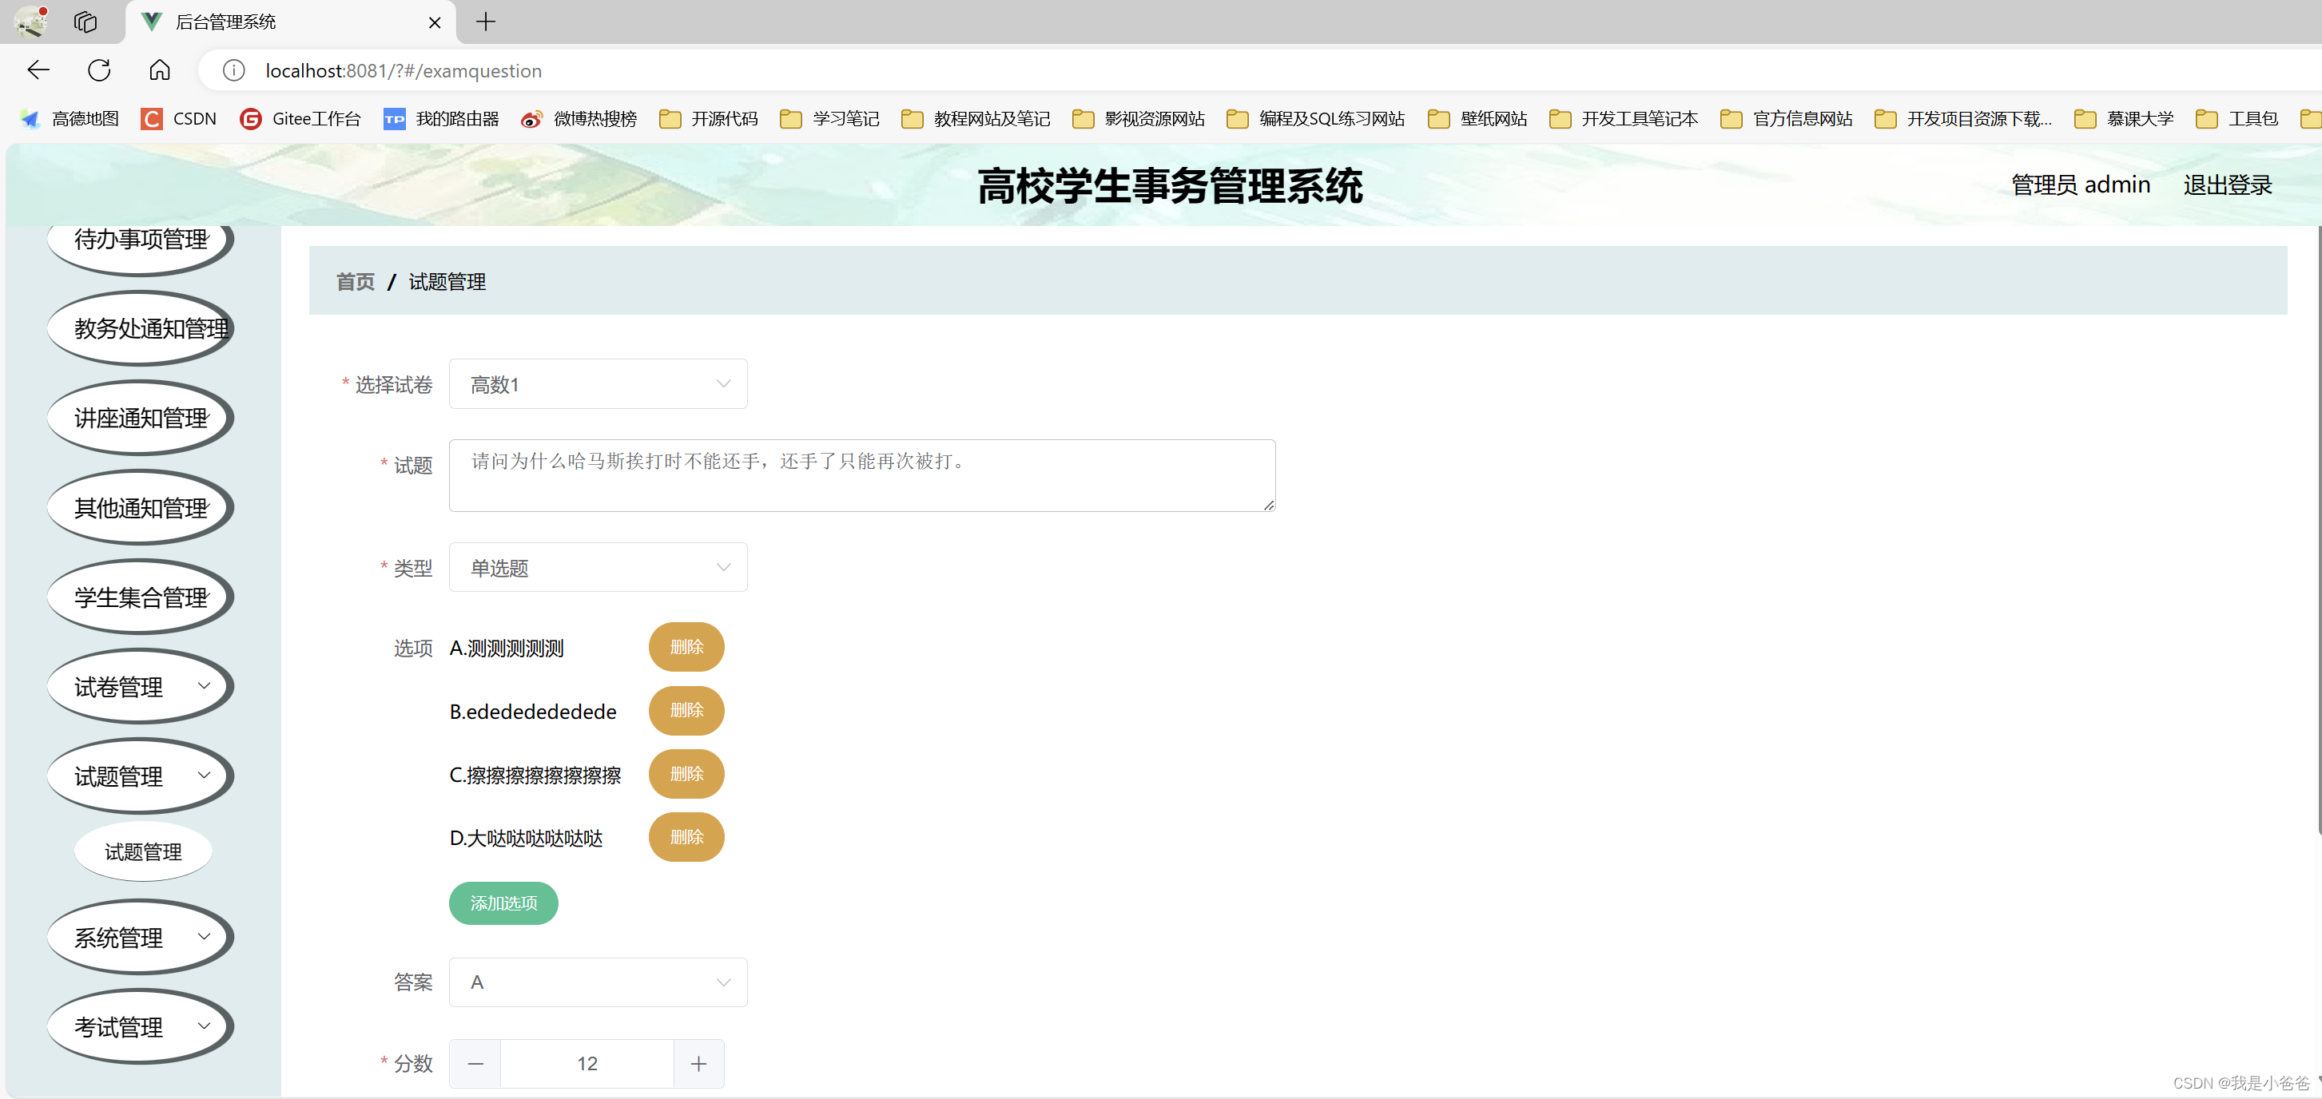Viewport: 2322px width, 1099px height.
Task: Click the page refresh icon
Action: pyautogui.click(x=99, y=70)
